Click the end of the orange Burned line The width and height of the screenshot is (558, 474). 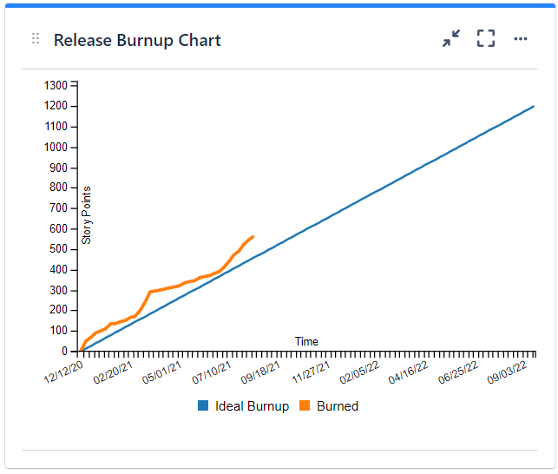pyautogui.click(x=253, y=237)
